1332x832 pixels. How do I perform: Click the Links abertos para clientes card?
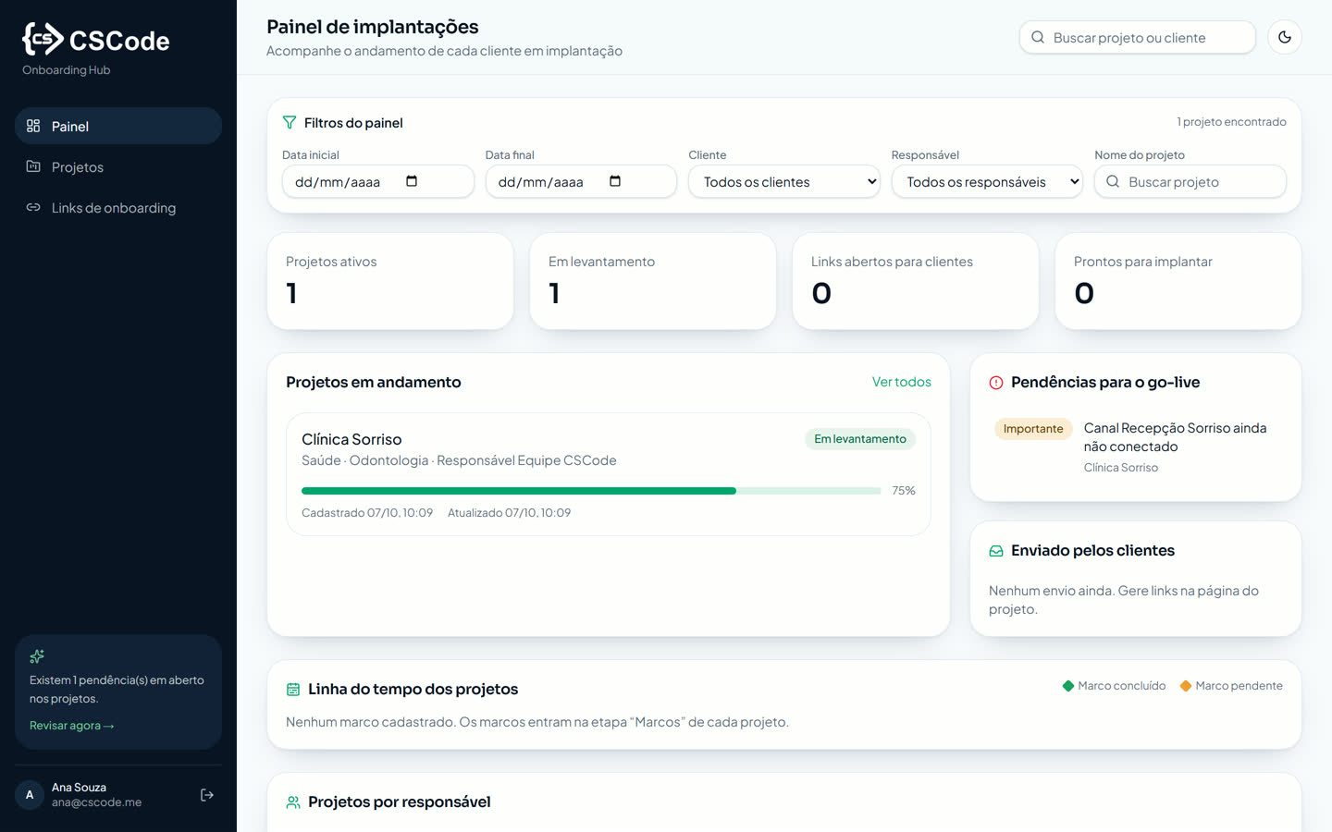click(916, 281)
